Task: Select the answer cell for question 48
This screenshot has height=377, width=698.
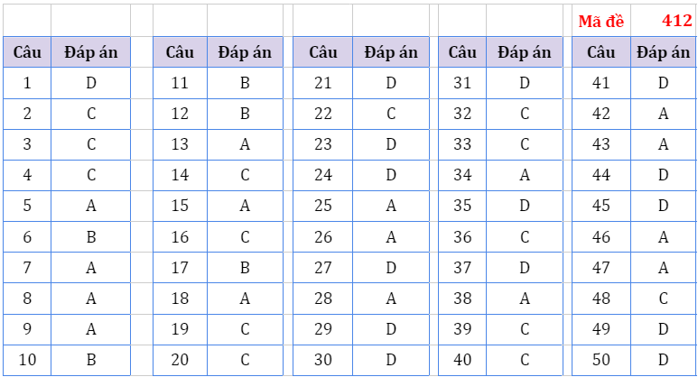Action: click(x=664, y=299)
